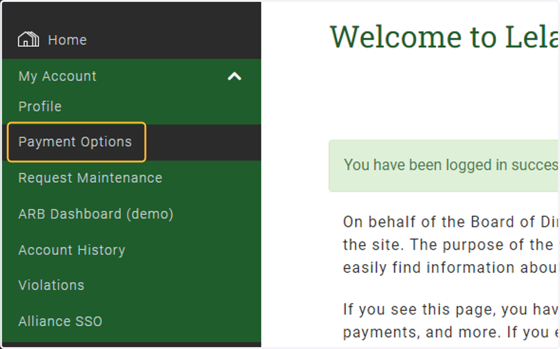This screenshot has width=560, height=349.
Task: Collapse My Account section with chevron
Action: [x=234, y=76]
